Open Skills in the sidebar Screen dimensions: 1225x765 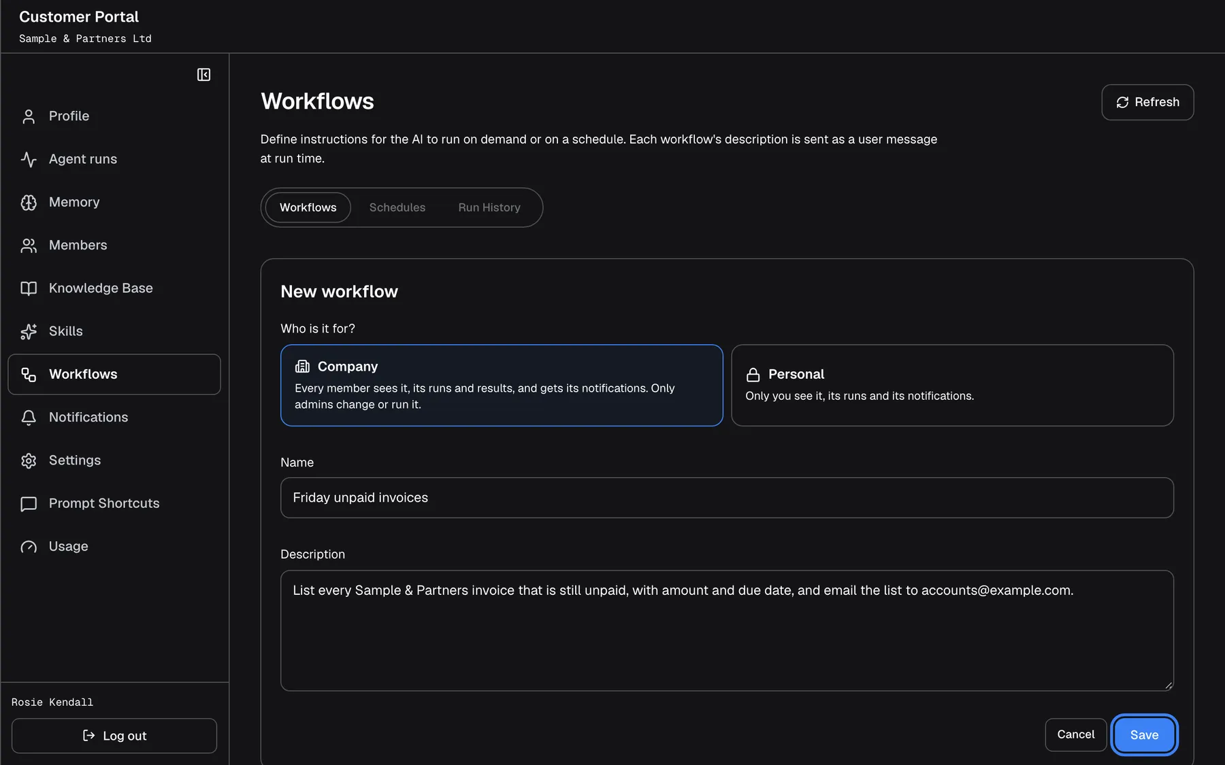pos(114,331)
